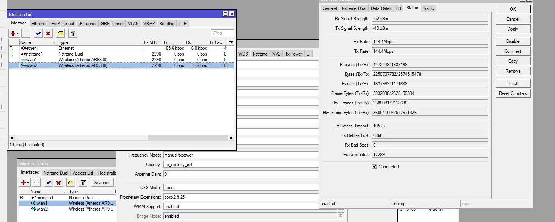555x222 pixels.
Task: Click the Antenna Gain input field
Action: (241, 174)
